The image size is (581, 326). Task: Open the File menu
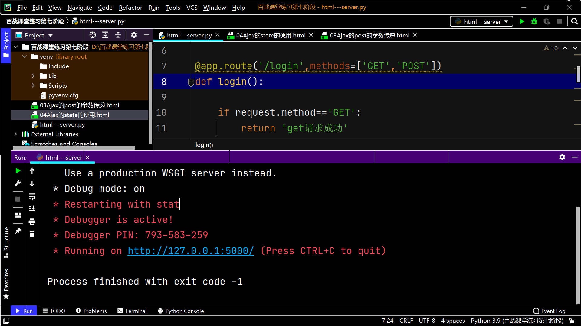point(22,8)
